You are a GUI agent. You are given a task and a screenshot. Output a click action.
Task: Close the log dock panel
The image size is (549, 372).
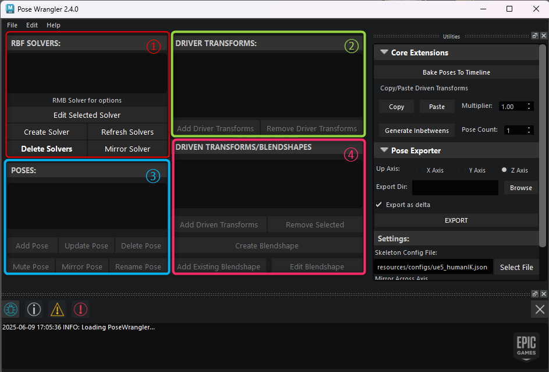pyautogui.click(x=543, y=294)
